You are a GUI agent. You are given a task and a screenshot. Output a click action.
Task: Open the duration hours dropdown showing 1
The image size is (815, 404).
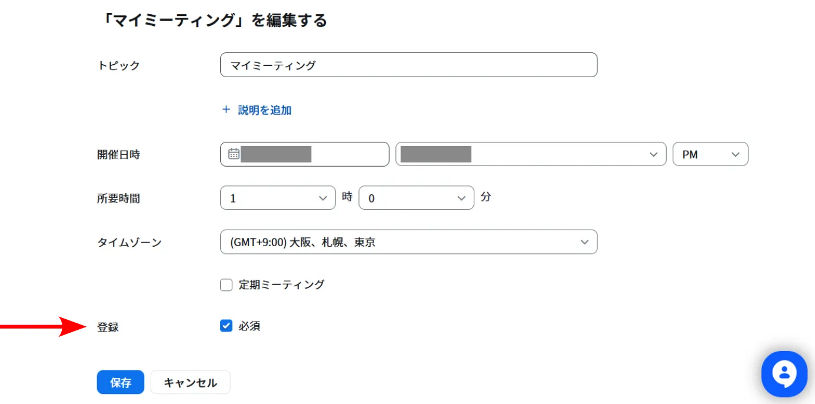coord(277,198)
